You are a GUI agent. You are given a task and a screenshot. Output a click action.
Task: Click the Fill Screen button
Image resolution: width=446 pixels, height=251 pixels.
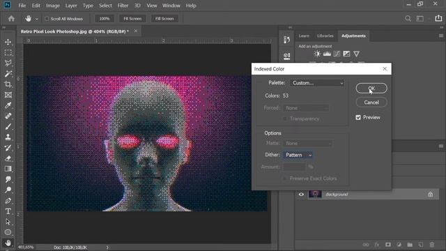[164, 19]
